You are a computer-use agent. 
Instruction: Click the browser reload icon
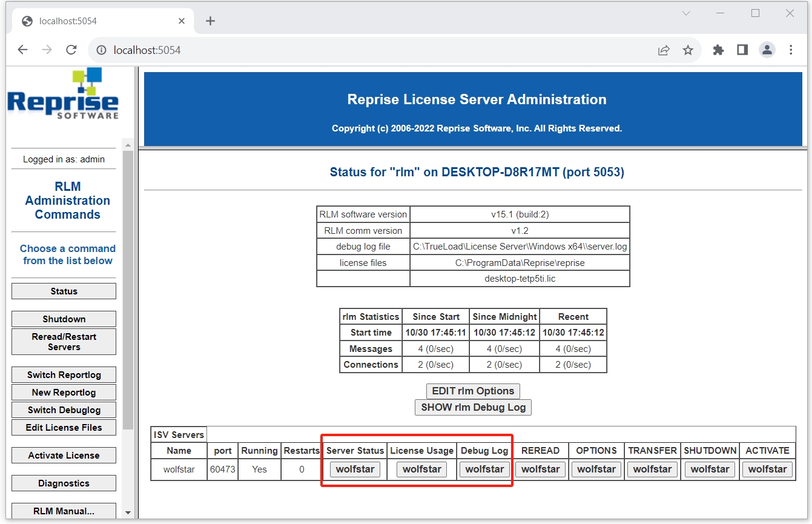click(x=71, y=50)
